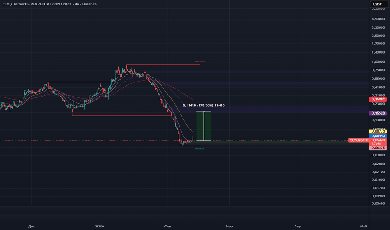Click 0,55000 on the price scale
The image size is (390, 230).
click(378, 79)
